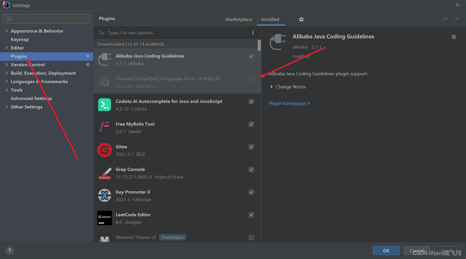Expand the Other Settings node
The width and height of the screenshot is (466, 259).
coord(7,107)
